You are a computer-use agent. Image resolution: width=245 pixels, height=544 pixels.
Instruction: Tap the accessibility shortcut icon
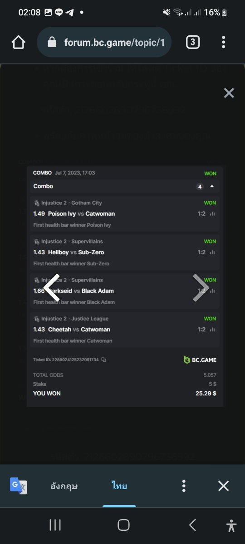[x=231, y=525]
